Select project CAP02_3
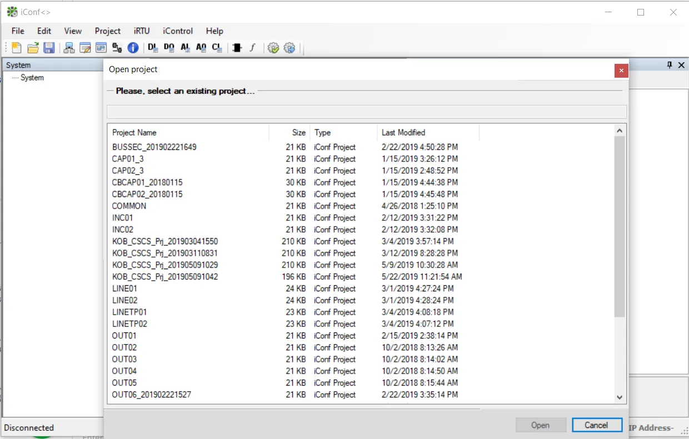The height and width of the screenshot is (439, 689). (x=128, y=170)
